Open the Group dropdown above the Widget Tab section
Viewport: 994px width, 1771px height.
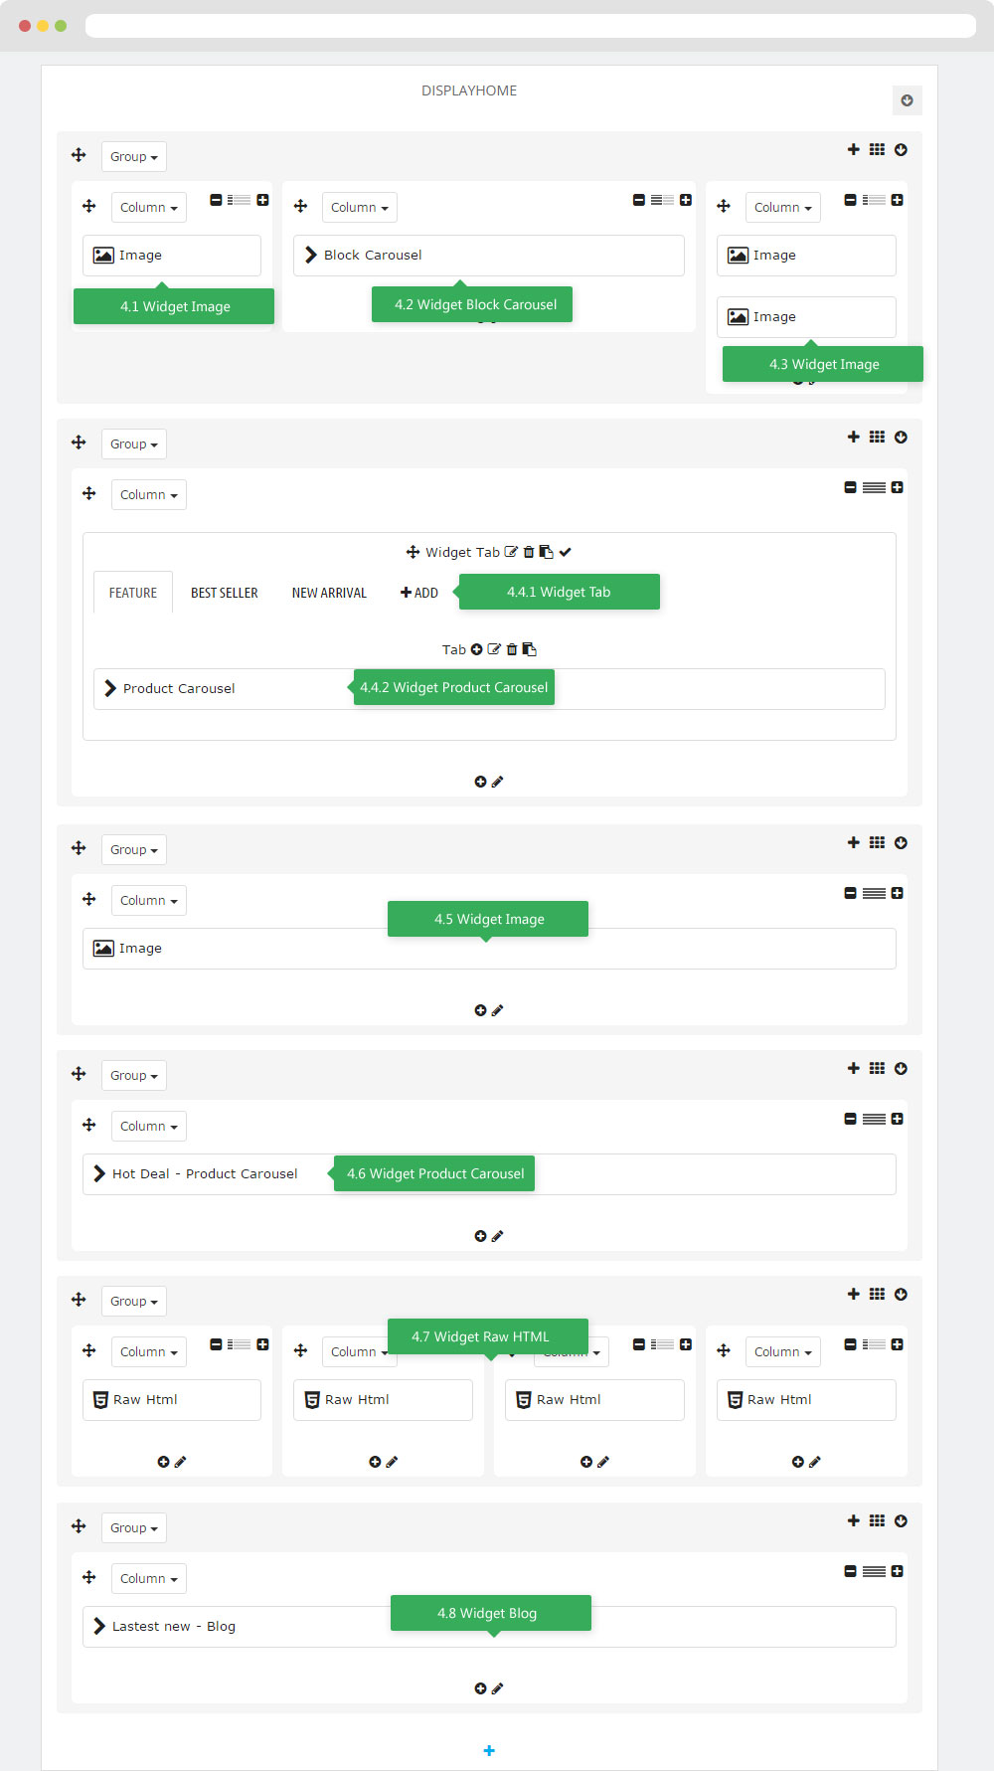coord(134,443)
